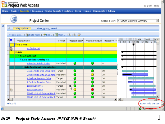Viewport: 165px width, 124px height.
Task: Open the Risks menu
Action: [78, 11]
